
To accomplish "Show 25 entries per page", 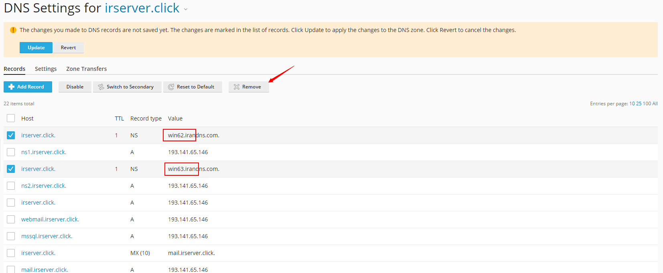I will coord(639,104).
